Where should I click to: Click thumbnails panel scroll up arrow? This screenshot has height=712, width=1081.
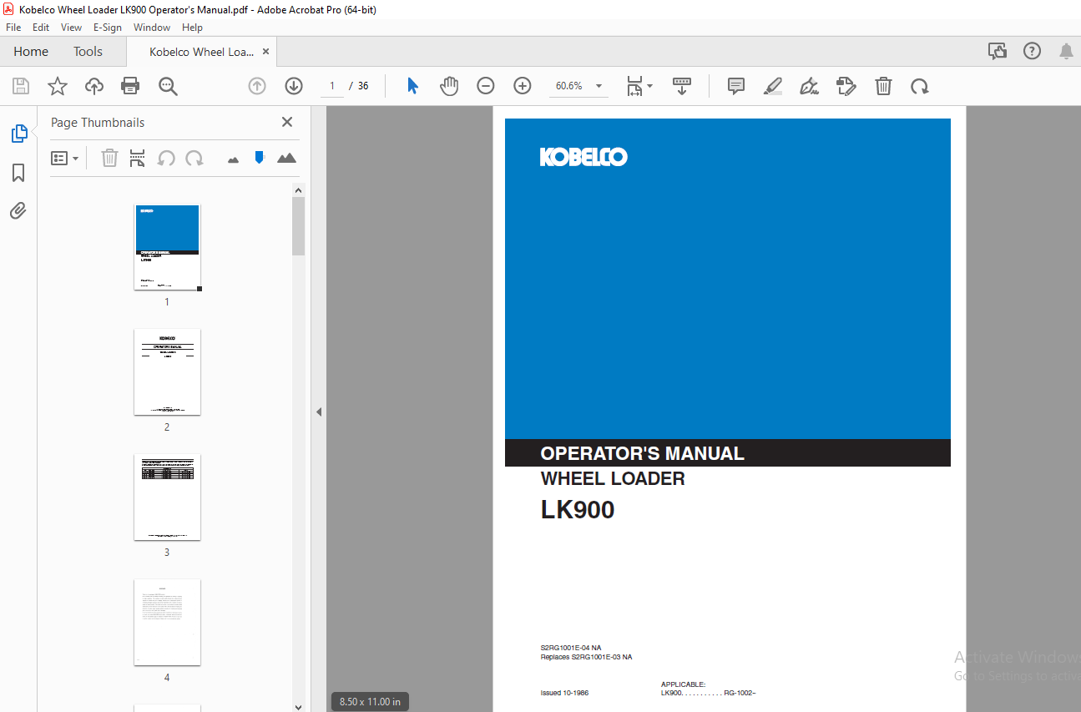(299, 190)
